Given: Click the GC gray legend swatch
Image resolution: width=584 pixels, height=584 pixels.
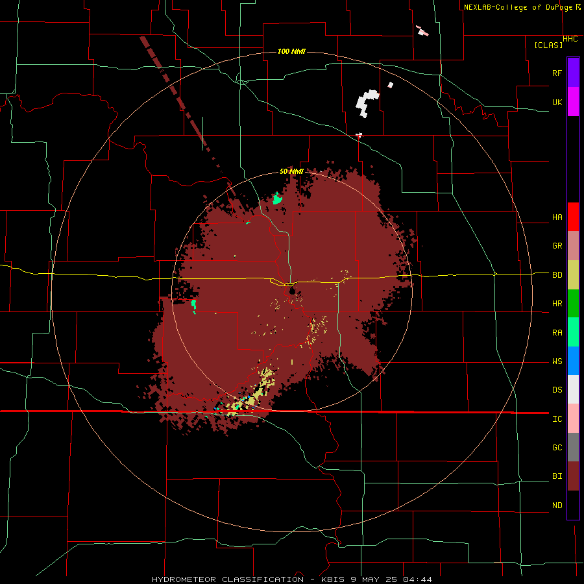Looking at the screenshot, I should point(573,447).
